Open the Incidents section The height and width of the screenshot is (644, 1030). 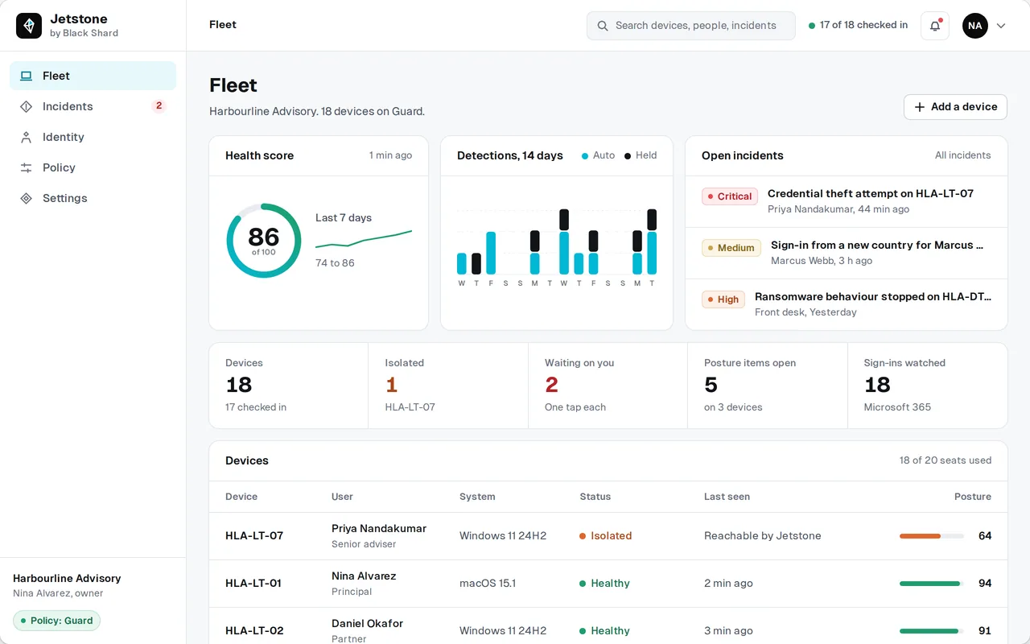(93, 106)
